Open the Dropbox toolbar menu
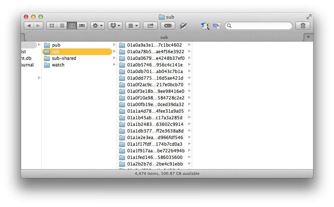 [115, 26]
